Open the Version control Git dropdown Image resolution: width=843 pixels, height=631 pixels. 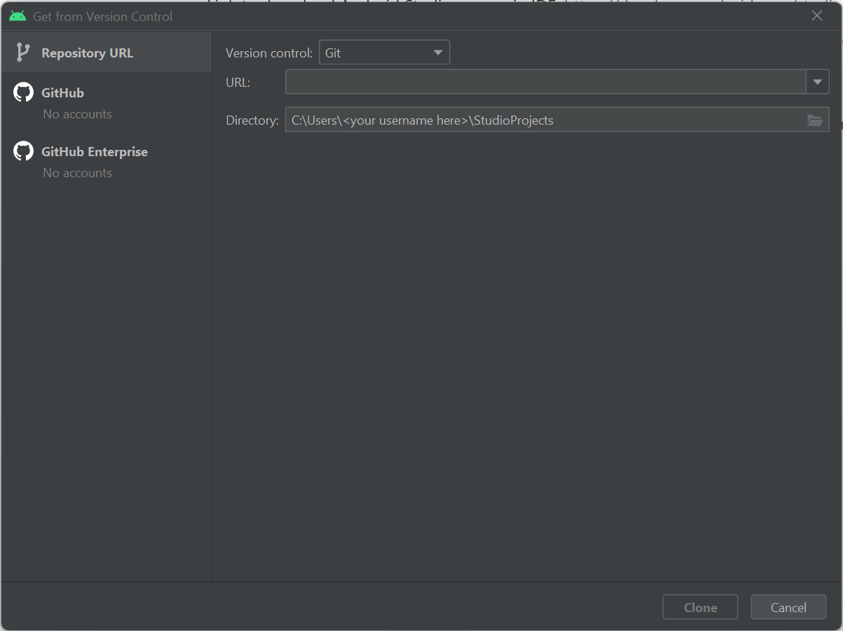click(384, 53)
